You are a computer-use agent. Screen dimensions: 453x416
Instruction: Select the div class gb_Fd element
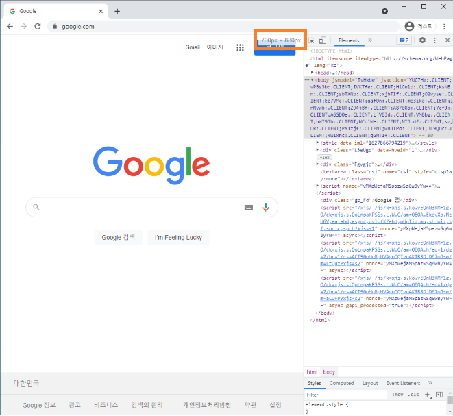point(368,201)
